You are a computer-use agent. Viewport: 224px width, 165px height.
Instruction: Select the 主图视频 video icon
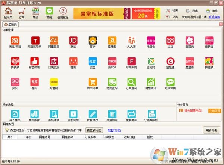(x=73, y=114)
